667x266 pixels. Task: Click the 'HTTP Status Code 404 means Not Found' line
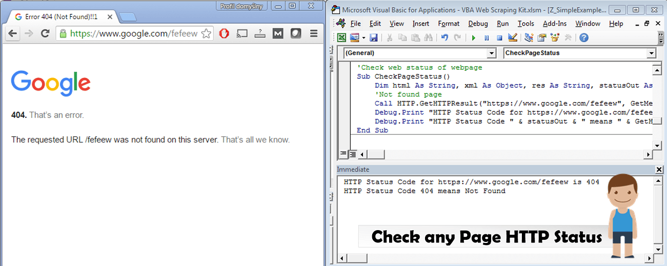(x=425, y=191)
